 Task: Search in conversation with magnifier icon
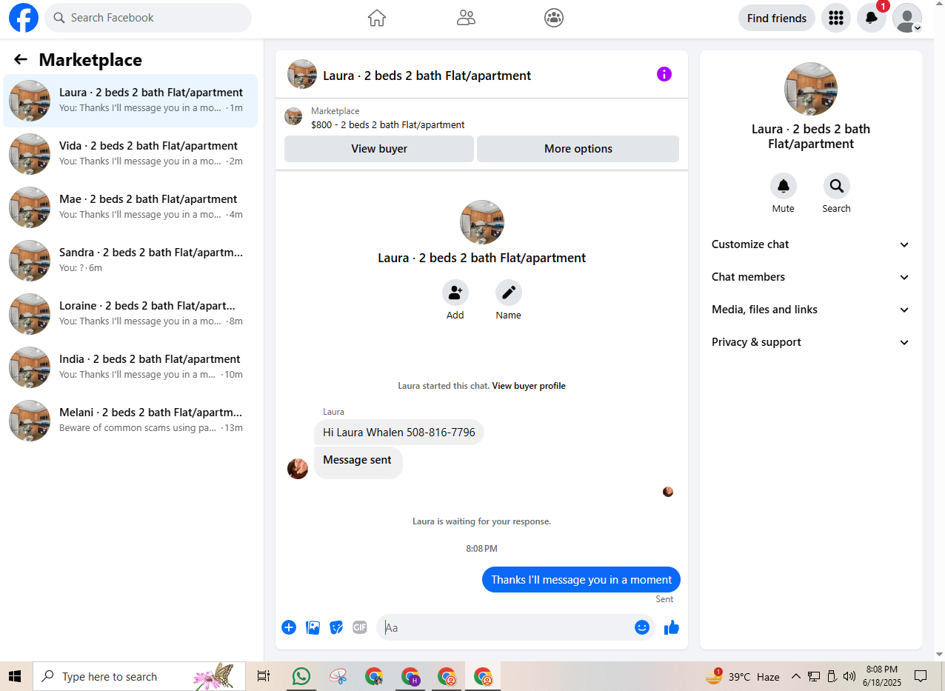[837, 186]
